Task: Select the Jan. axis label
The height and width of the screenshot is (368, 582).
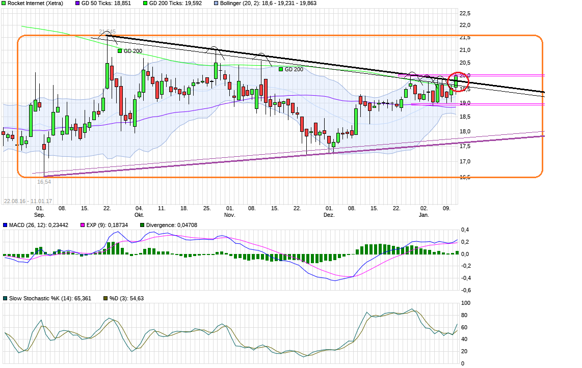Action: coord(425,215)
